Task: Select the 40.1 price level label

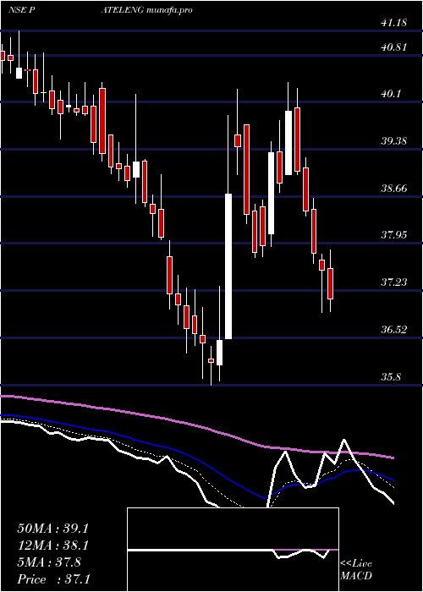Action: tap(391, 94)
